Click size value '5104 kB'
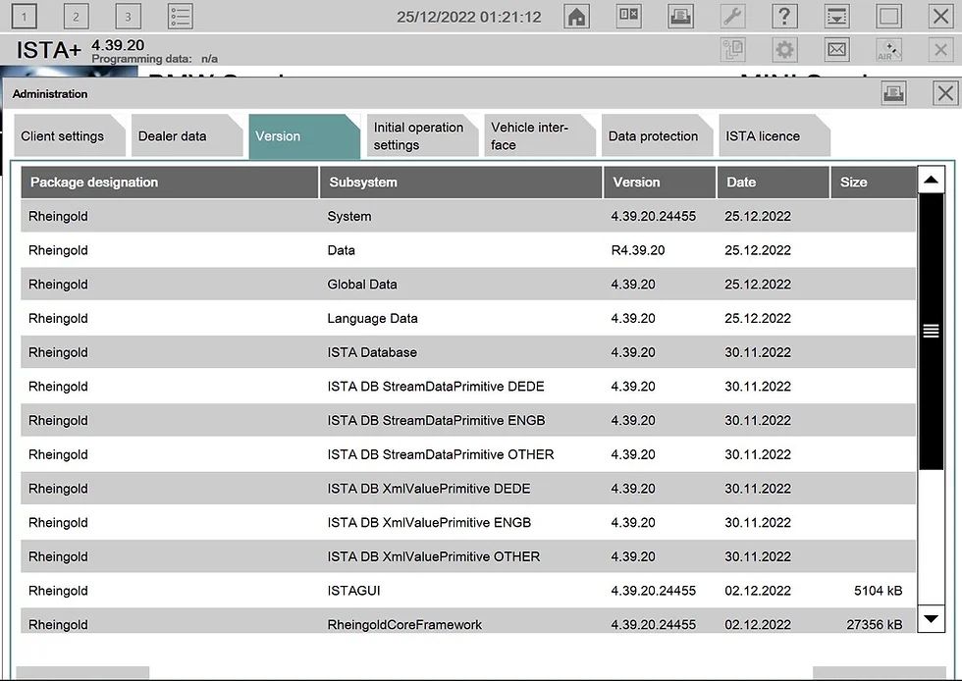The height and width of the screenshot is (681, 962). (x=878, y=591)
